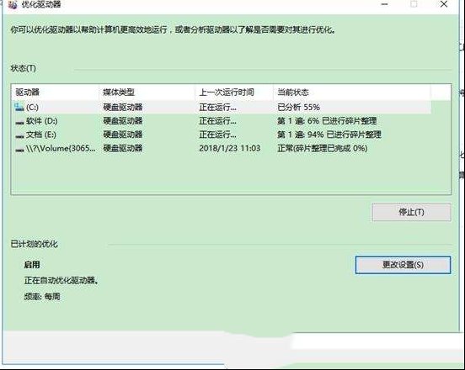The image size is (465, 370).
Task: Click the C: drive icon
Action: (x=19, y=107)
